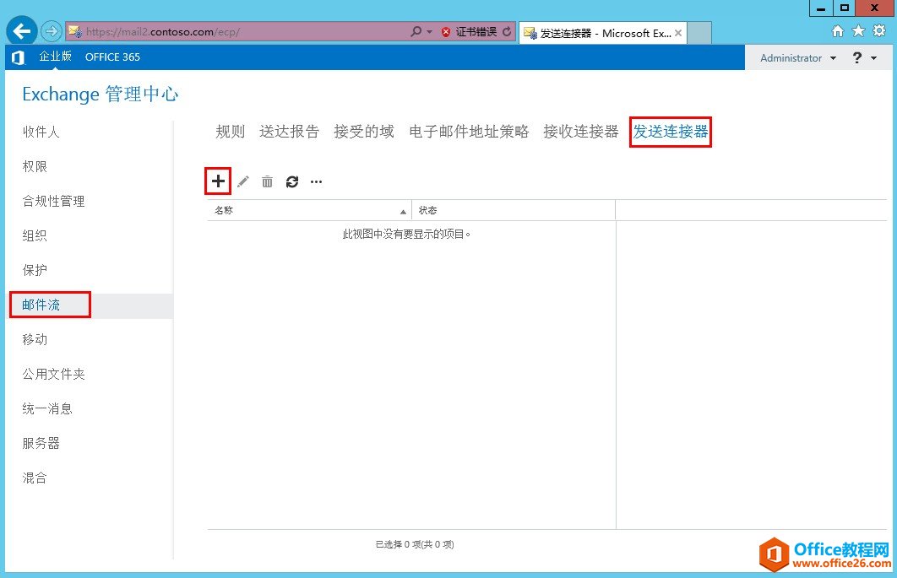Viewport: 897px width, 578px height.
Task: Switch to the 规则 tab
Action: point(229,131)
